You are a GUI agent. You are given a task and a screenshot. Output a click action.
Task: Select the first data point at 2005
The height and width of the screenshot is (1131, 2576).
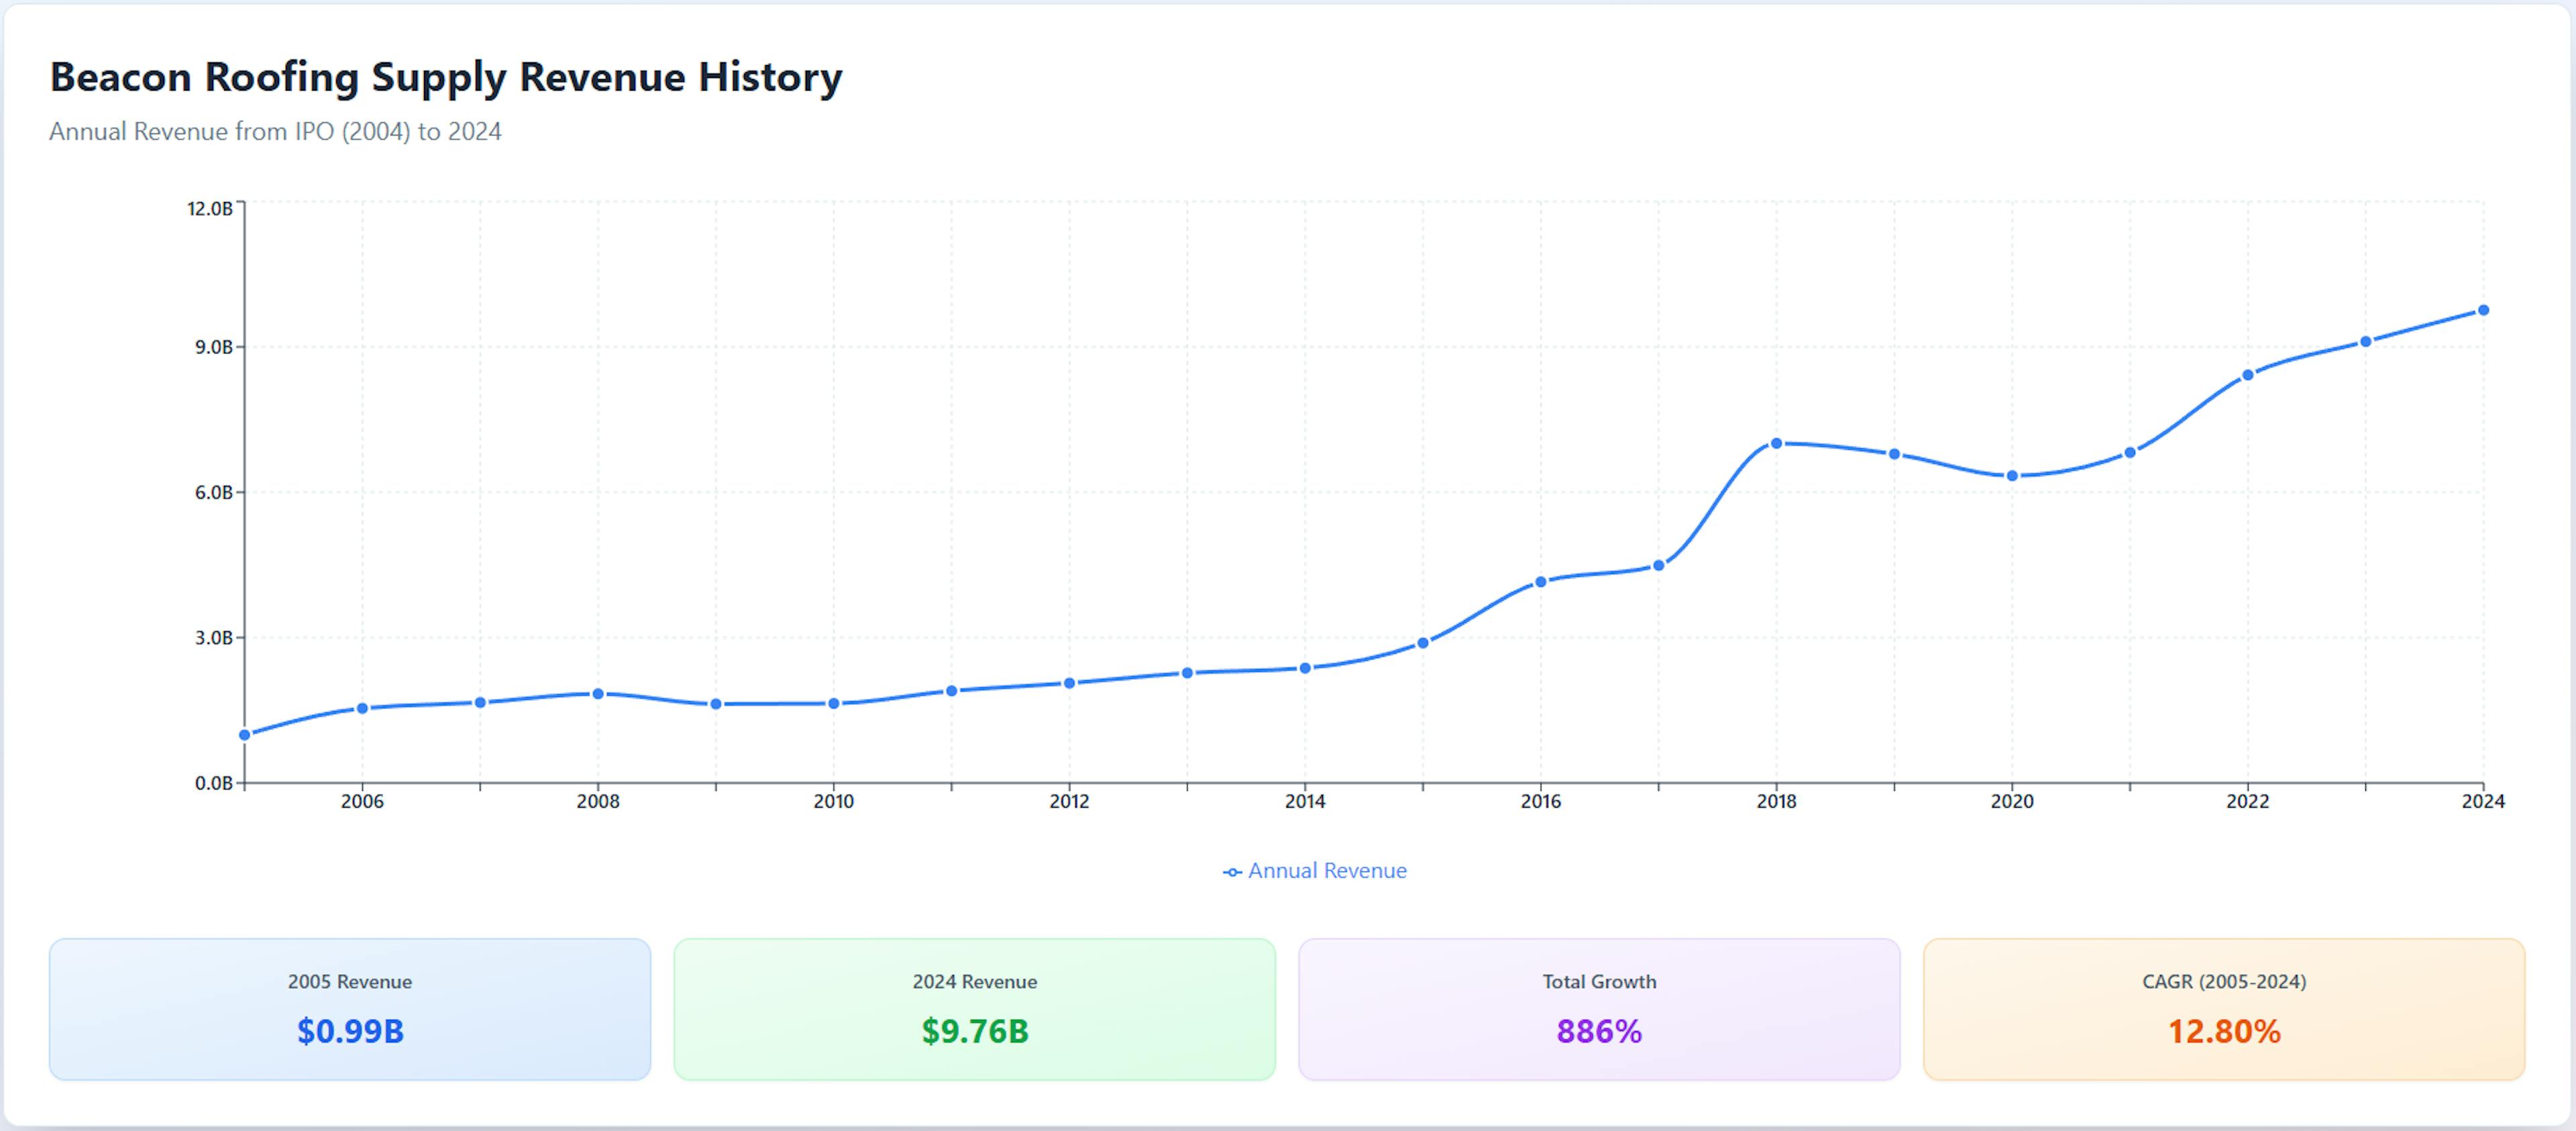click(245, 735)
